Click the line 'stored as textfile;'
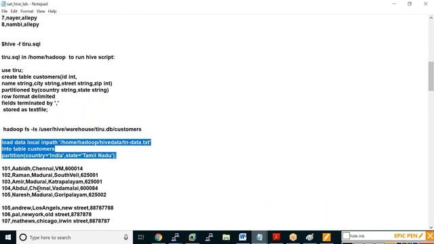434x244 pixels. [x=25, y=110]
